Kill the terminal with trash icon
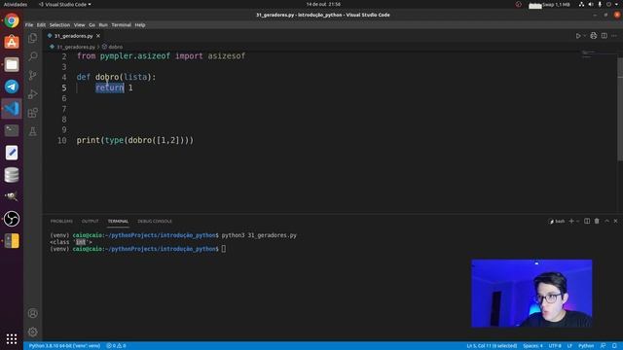The width and height of the screenshot is (623, 350). (x=597, y=221)
